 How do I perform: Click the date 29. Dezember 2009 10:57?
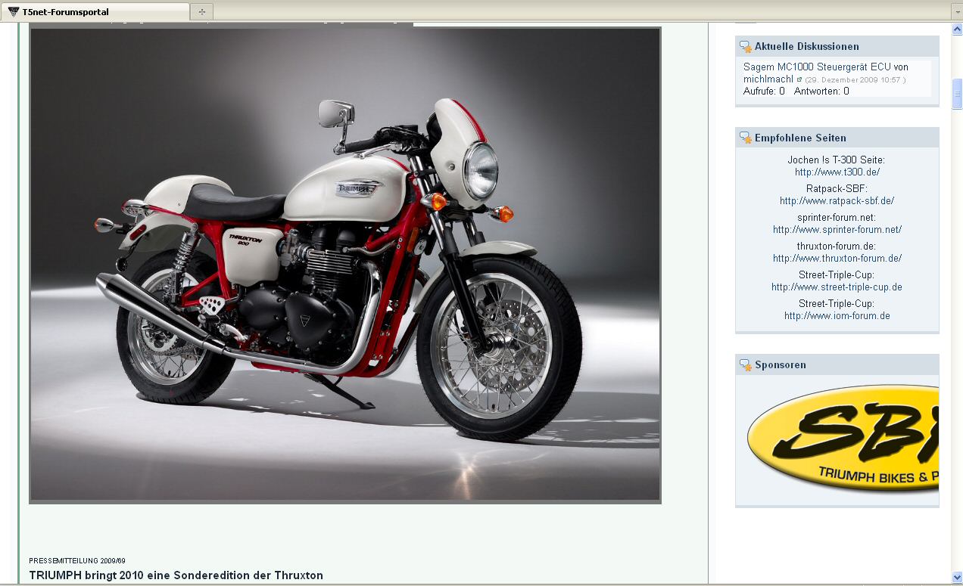(855, 80)
